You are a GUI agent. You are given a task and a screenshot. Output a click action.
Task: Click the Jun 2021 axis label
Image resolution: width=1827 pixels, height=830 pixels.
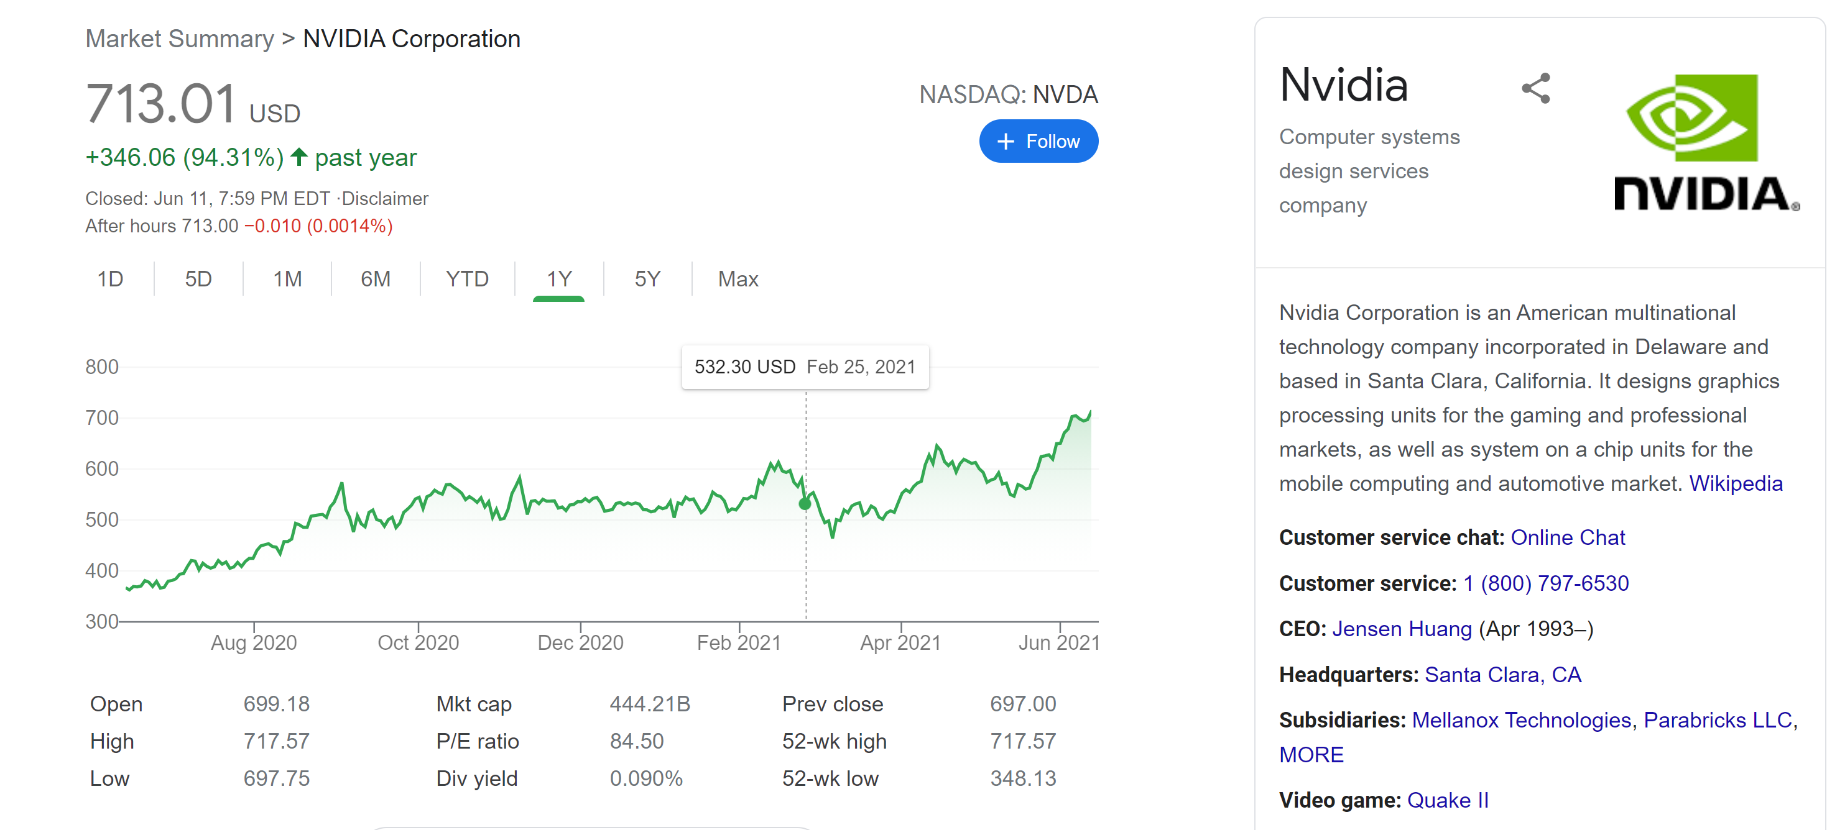(1059, 643)
